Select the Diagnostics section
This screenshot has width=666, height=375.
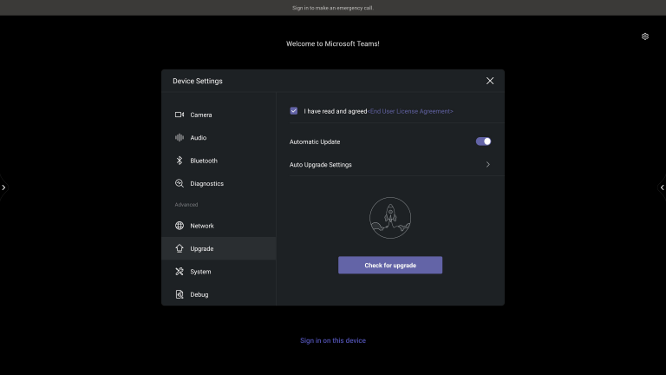click(219, 184)
